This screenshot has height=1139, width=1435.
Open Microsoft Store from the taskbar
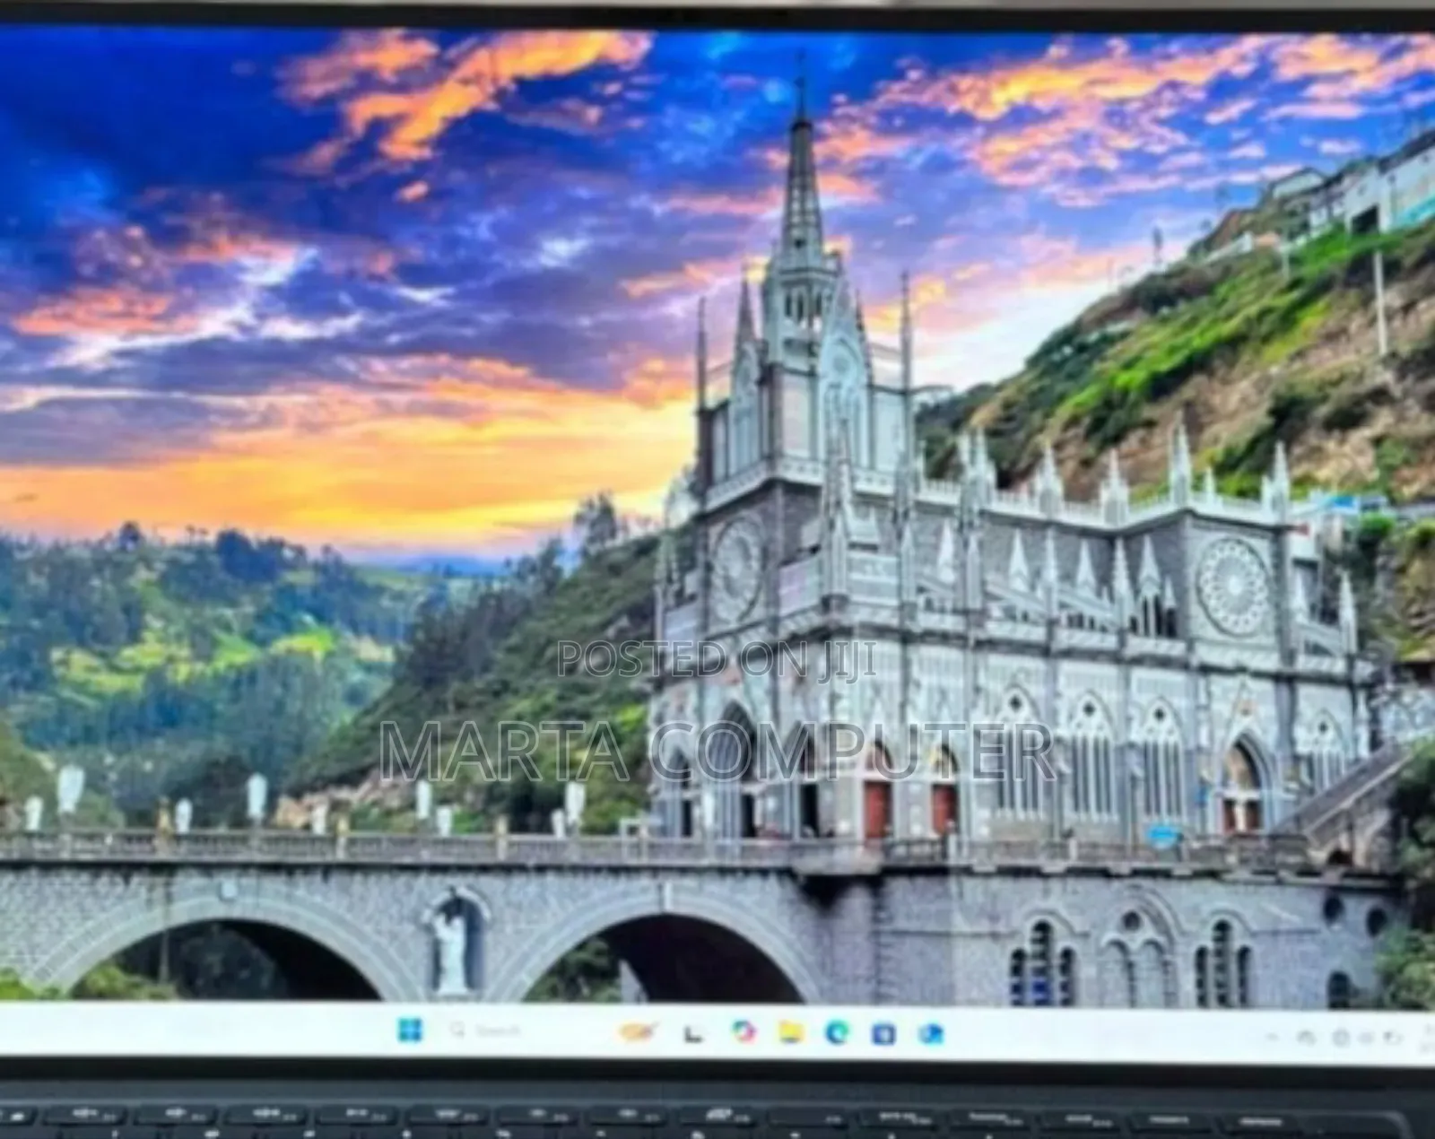883,1034
